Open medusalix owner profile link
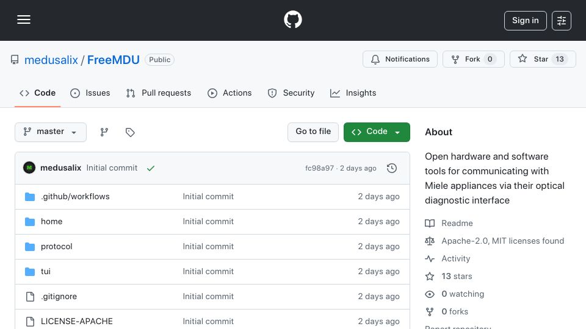The image size is (586, 329). [51, 60]
